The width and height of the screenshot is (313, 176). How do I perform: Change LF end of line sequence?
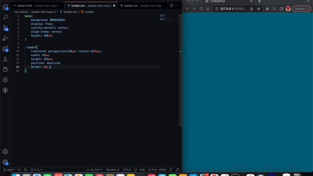click(x=135, y=170)
